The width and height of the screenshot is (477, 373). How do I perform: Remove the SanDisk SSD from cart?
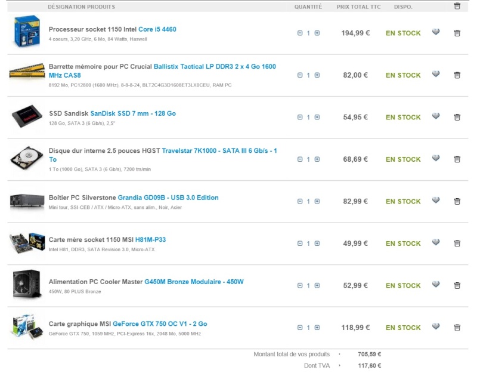(x=457, y=117)
